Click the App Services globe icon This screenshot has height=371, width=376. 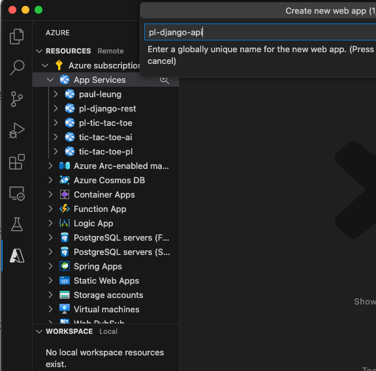pos(65,80)
